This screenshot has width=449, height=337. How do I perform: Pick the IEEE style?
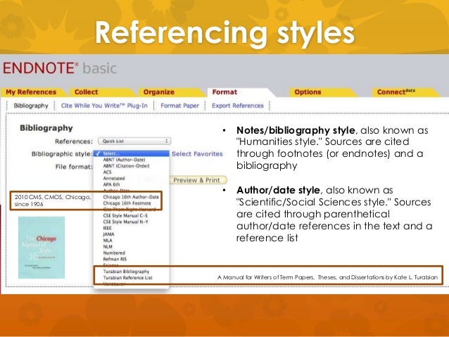107,228
